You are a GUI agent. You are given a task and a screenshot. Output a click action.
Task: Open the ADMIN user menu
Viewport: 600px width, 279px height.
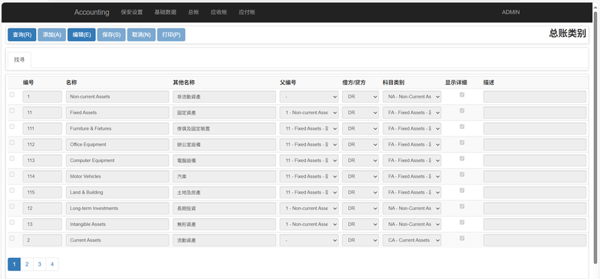point(511,12)
